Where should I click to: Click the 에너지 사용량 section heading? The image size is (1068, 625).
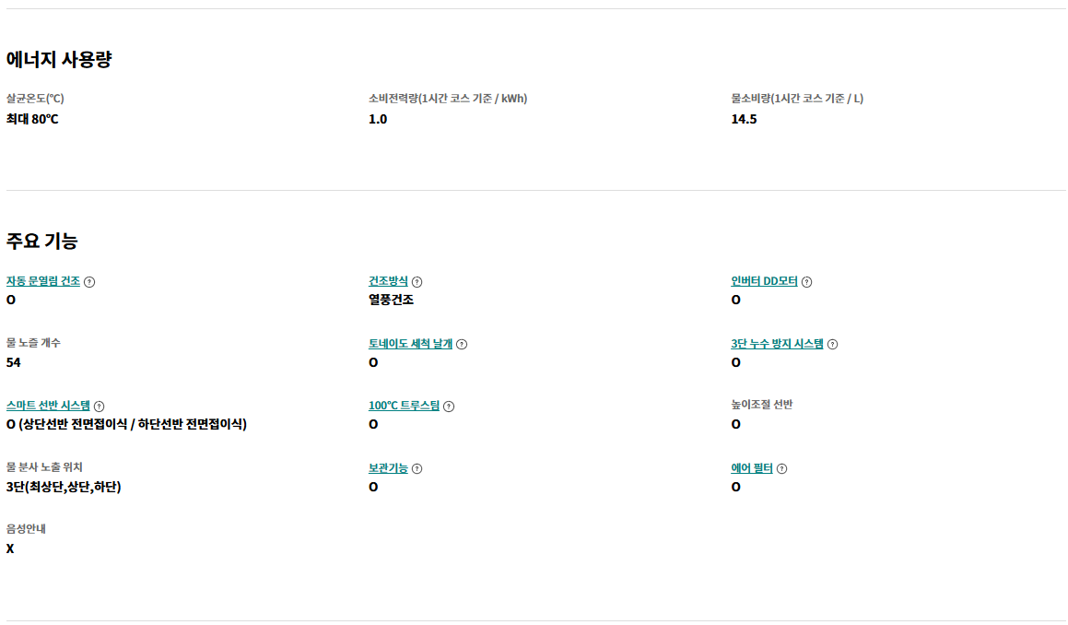point(59,59)
